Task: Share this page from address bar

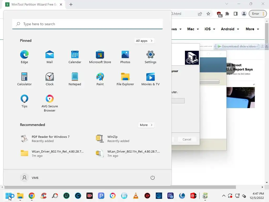Action: click(200, 14)
